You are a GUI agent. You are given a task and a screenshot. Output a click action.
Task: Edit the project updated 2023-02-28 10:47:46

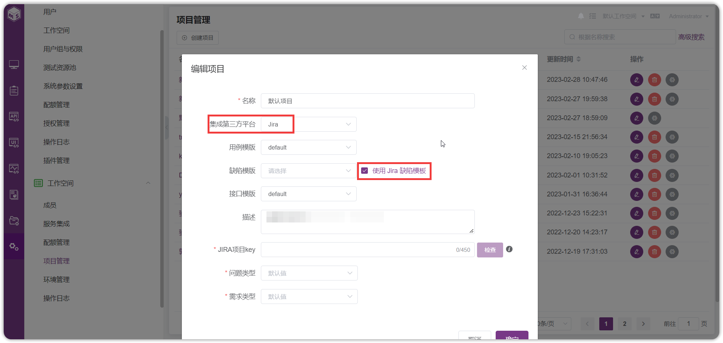coord(637,80)
